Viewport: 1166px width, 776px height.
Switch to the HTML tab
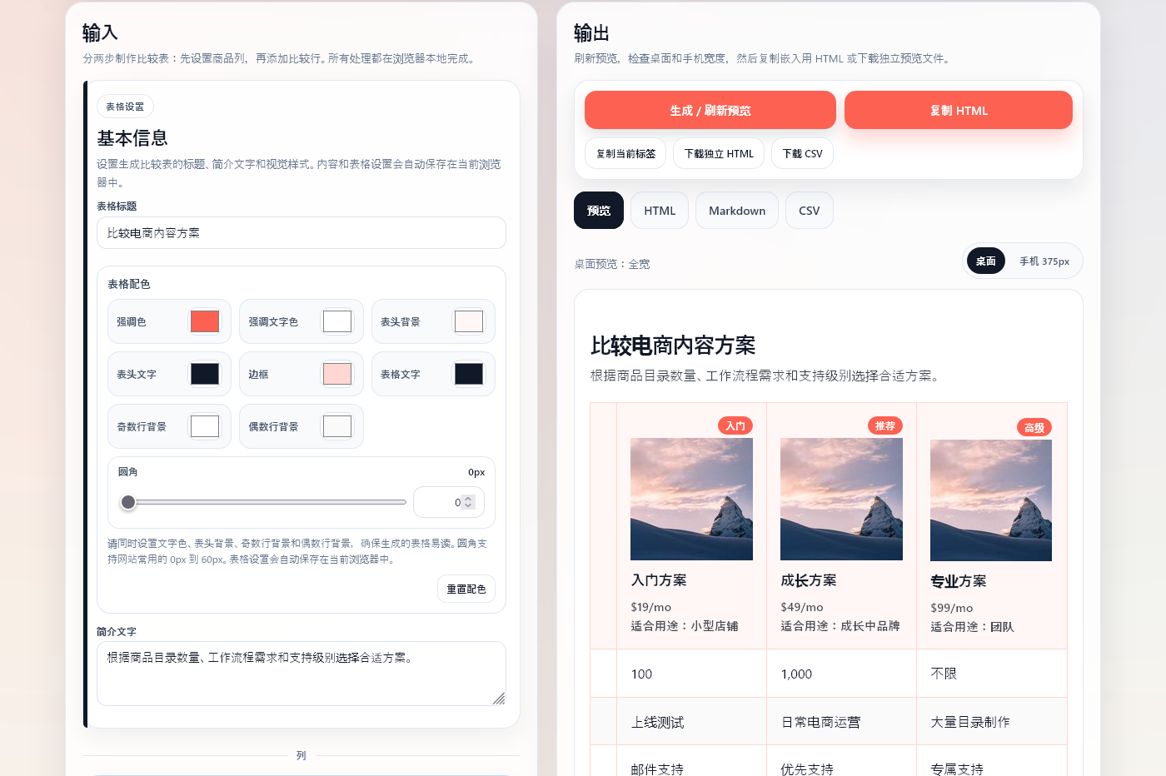pyautogui.click(x=660, y=211)
